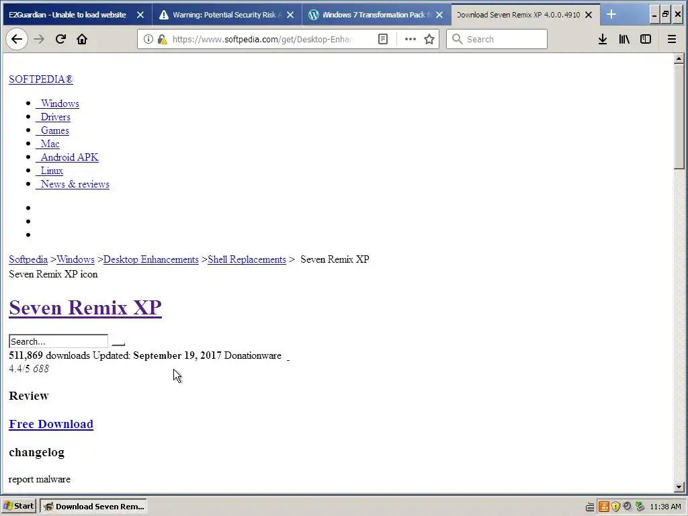Click the 4.4/5 rating text
The width and height of the screenshot is (688, 516).
point(19,369)
